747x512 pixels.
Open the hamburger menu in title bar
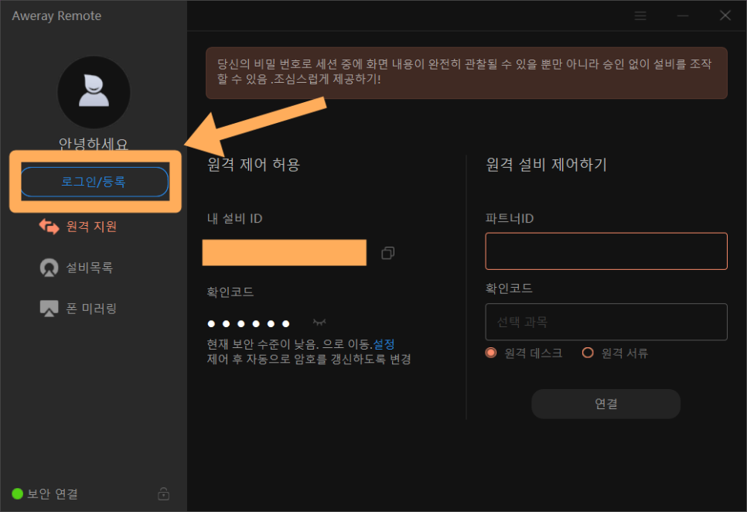[x=640, y=16]
